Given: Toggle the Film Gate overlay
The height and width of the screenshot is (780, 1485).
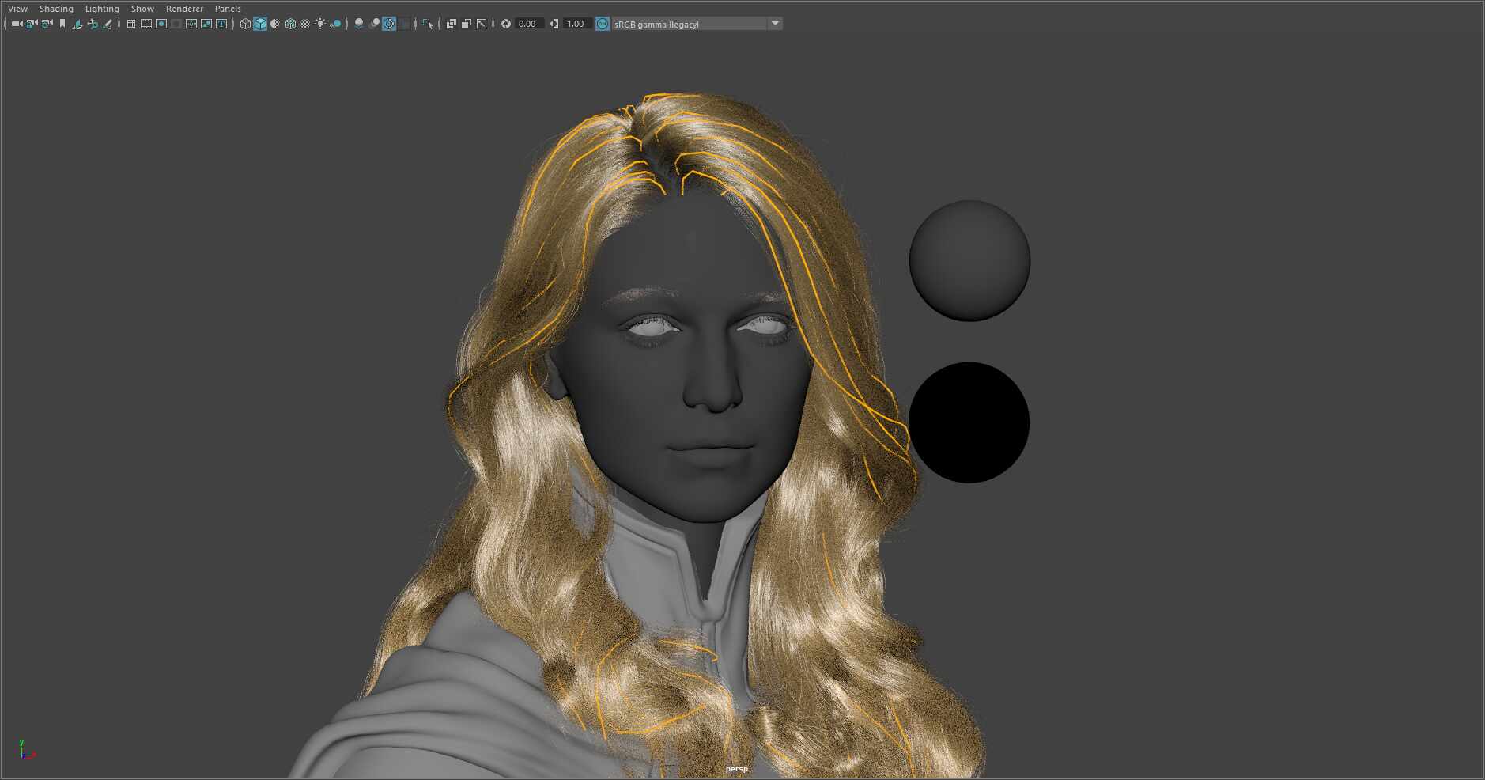Looking at the screenshot, I should [x=146, y=24].
